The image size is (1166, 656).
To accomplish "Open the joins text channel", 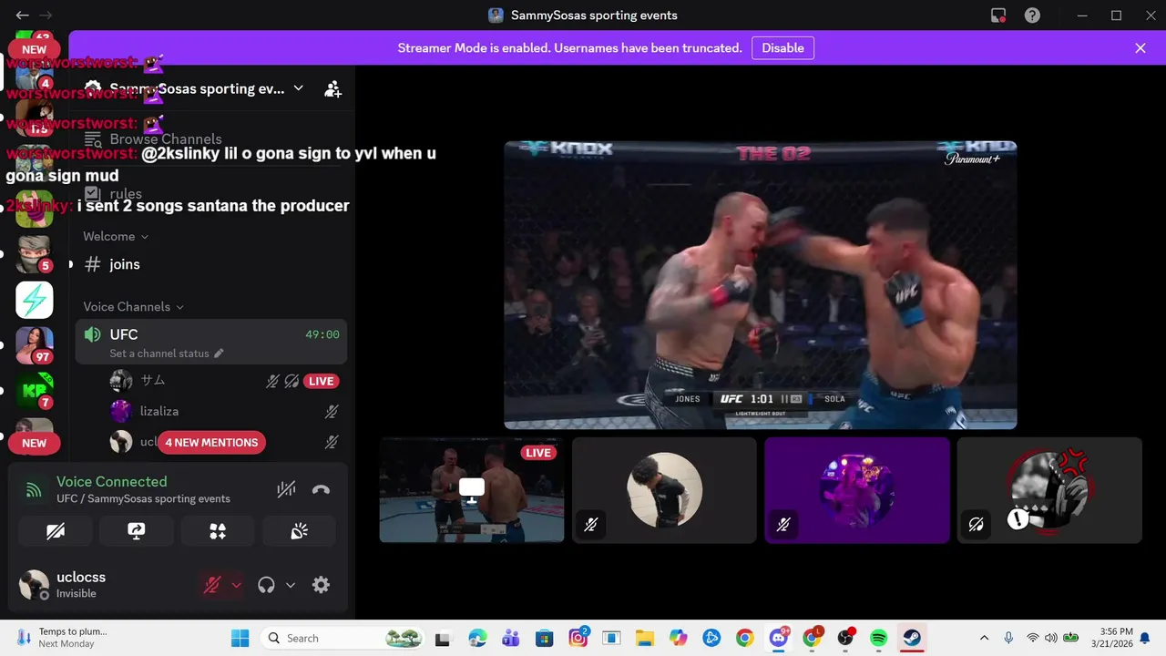I will coord(125,264).
